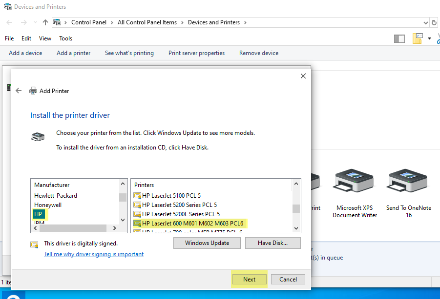The height and width of the screenshot is (299, 440).
Task: Expand the chevron after All Control Panel Items
Action: tap(182, 22)
